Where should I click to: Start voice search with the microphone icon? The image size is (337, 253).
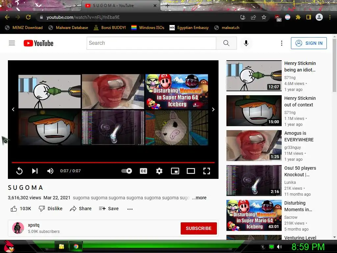coord(246,43)
